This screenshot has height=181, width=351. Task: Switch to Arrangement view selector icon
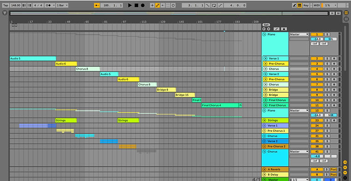coord(346,13)
